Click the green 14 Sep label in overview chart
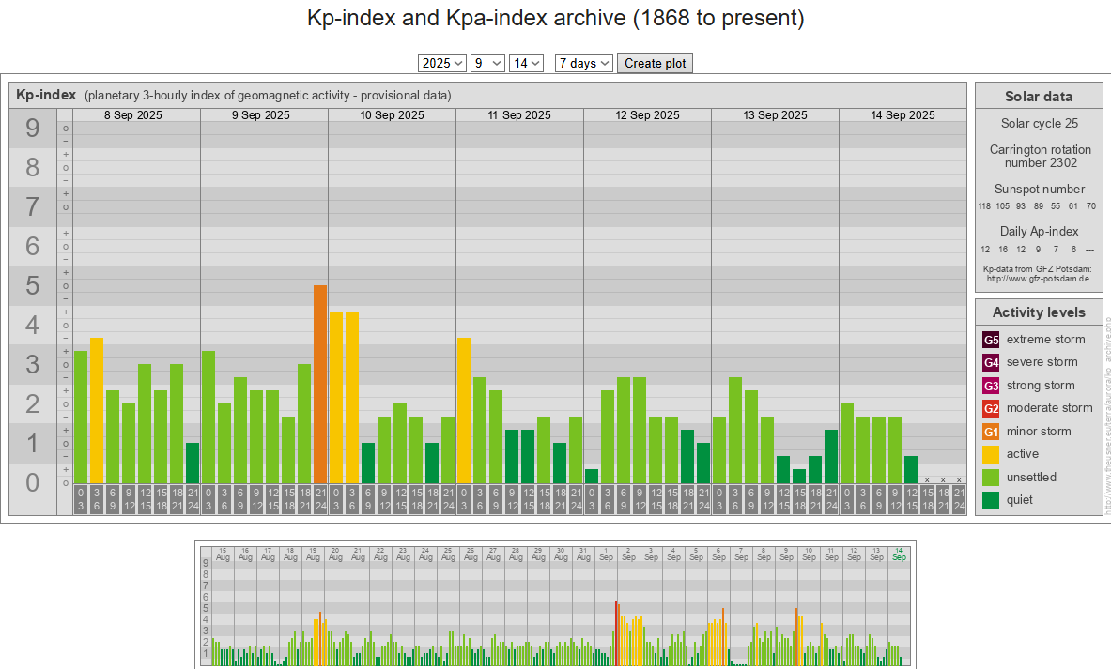 (x=899, y=554)
